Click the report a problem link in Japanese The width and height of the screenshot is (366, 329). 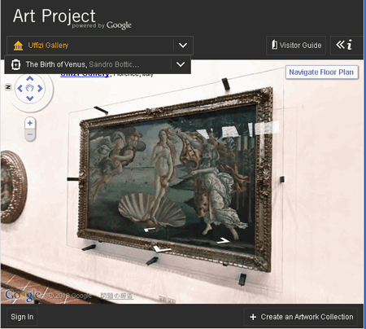click(x=116, y=296)
